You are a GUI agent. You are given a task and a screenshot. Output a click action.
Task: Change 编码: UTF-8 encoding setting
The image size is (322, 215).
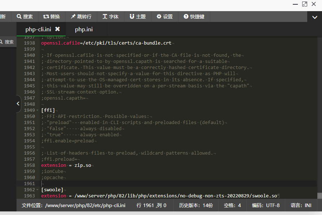click(266, 205)
